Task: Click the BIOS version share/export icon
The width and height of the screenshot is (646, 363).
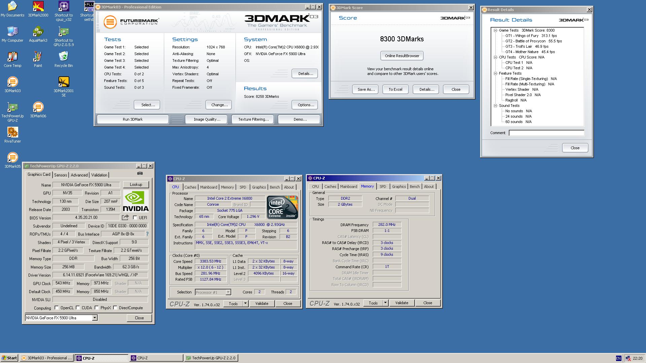Action: pos(125,217)
